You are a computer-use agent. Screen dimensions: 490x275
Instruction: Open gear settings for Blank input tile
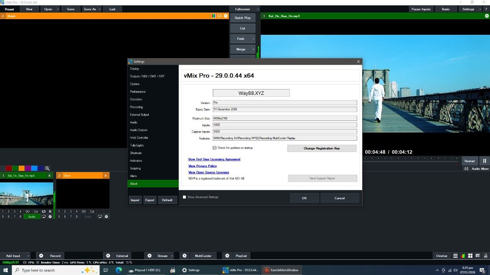pyautogui.click(x=106, y=216)
